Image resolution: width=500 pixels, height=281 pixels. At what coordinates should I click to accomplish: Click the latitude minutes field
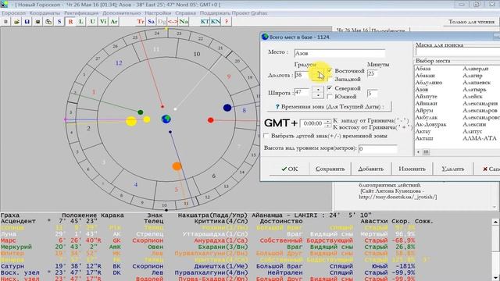(373, 94)
